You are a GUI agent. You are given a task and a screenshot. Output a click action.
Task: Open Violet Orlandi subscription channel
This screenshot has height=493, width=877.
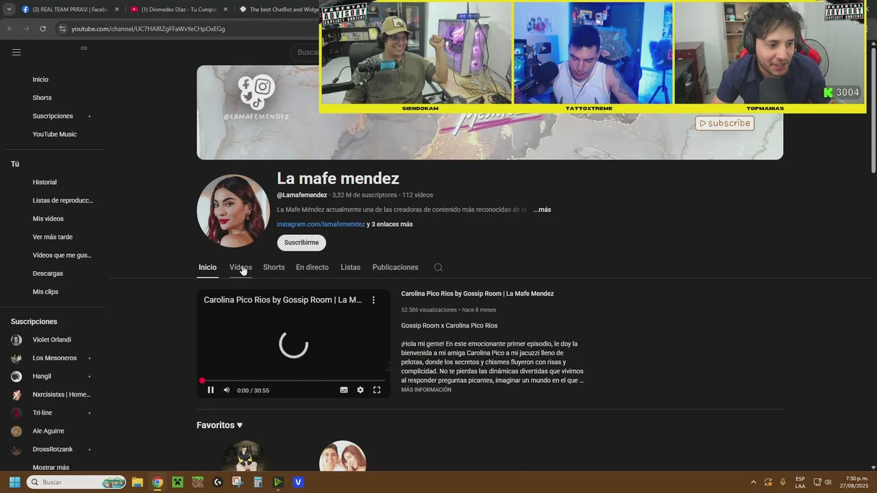pos(52,340)
